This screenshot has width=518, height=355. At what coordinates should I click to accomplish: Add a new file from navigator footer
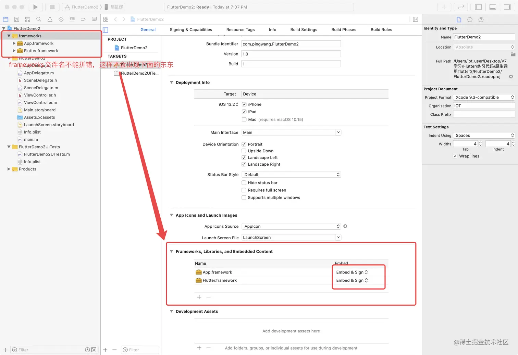[5, 350]
